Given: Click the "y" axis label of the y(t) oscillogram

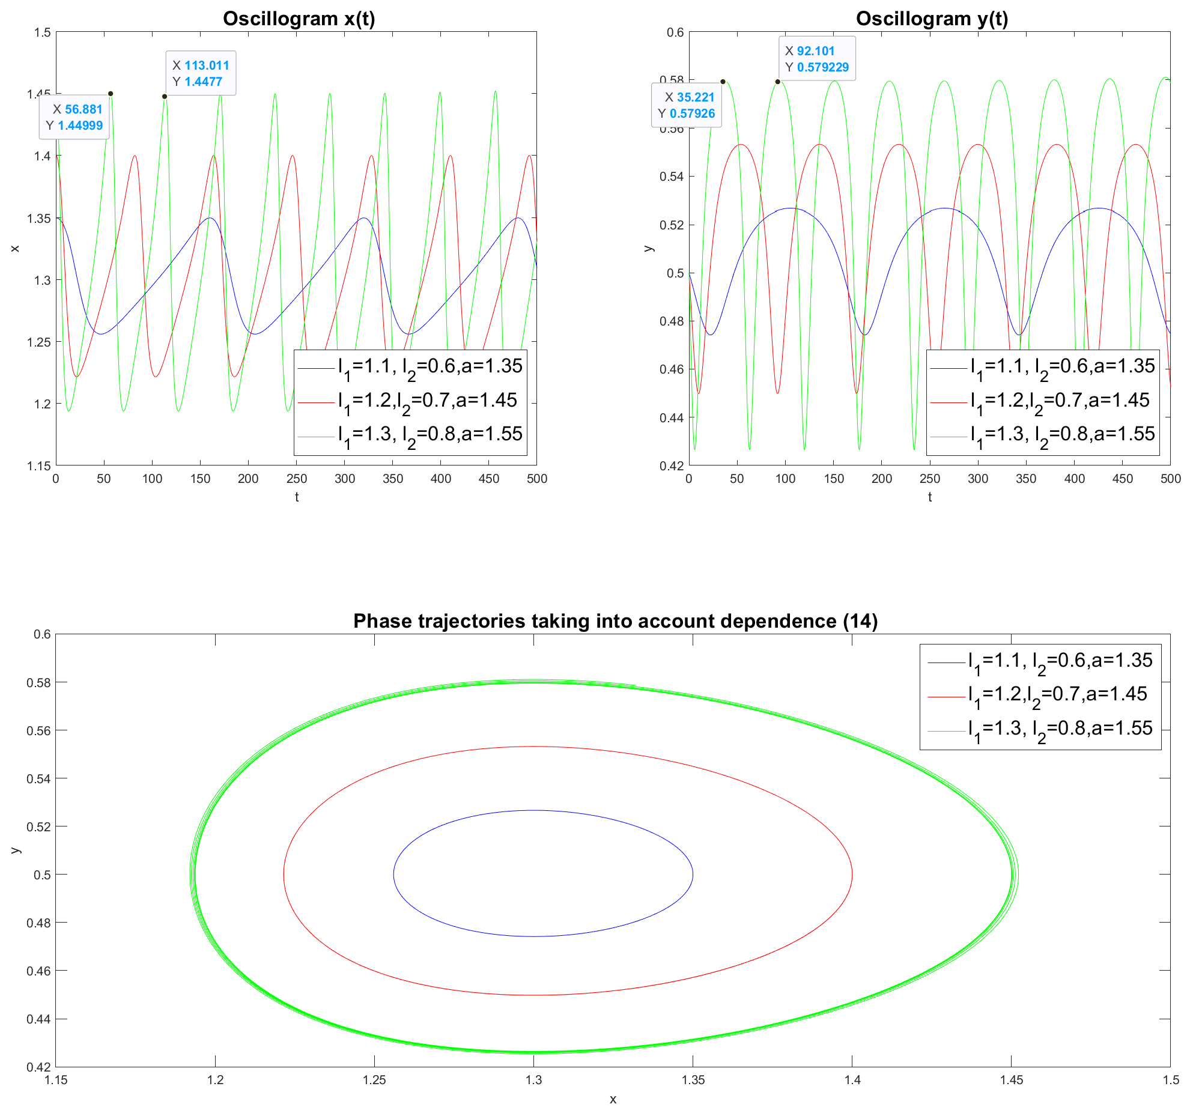Looking at the screenshot, I should pyautogui.click(x=649, y=248).
